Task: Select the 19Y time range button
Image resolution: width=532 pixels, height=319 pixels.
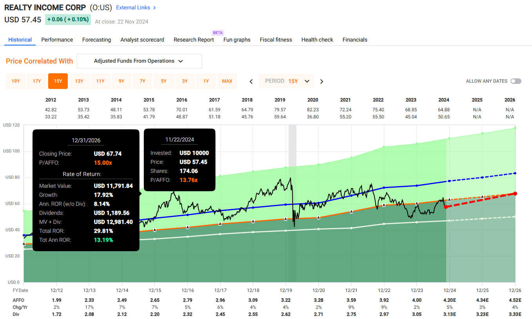Action: click(16, 81)
